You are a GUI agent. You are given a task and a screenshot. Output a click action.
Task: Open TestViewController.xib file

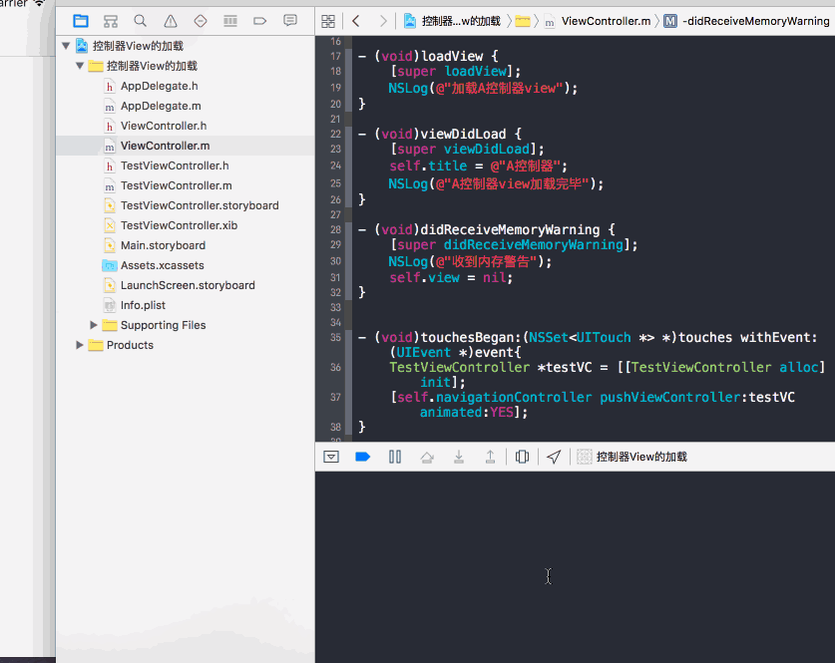[179, 225]
